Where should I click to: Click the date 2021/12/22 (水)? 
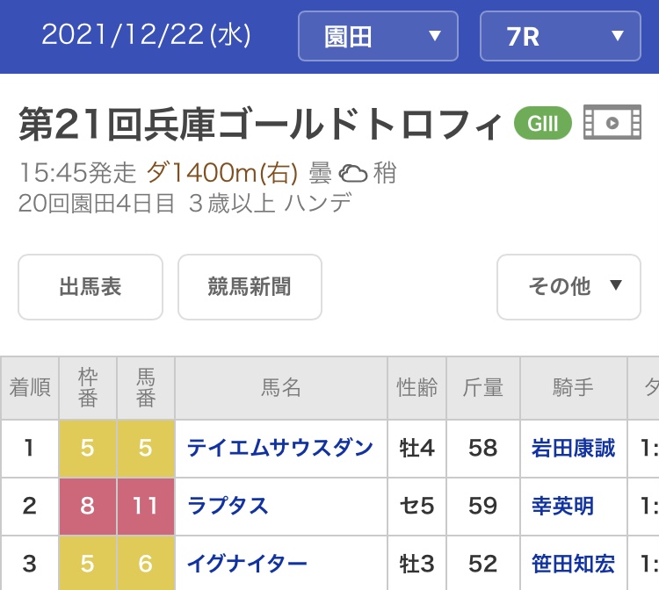(146, 35)
